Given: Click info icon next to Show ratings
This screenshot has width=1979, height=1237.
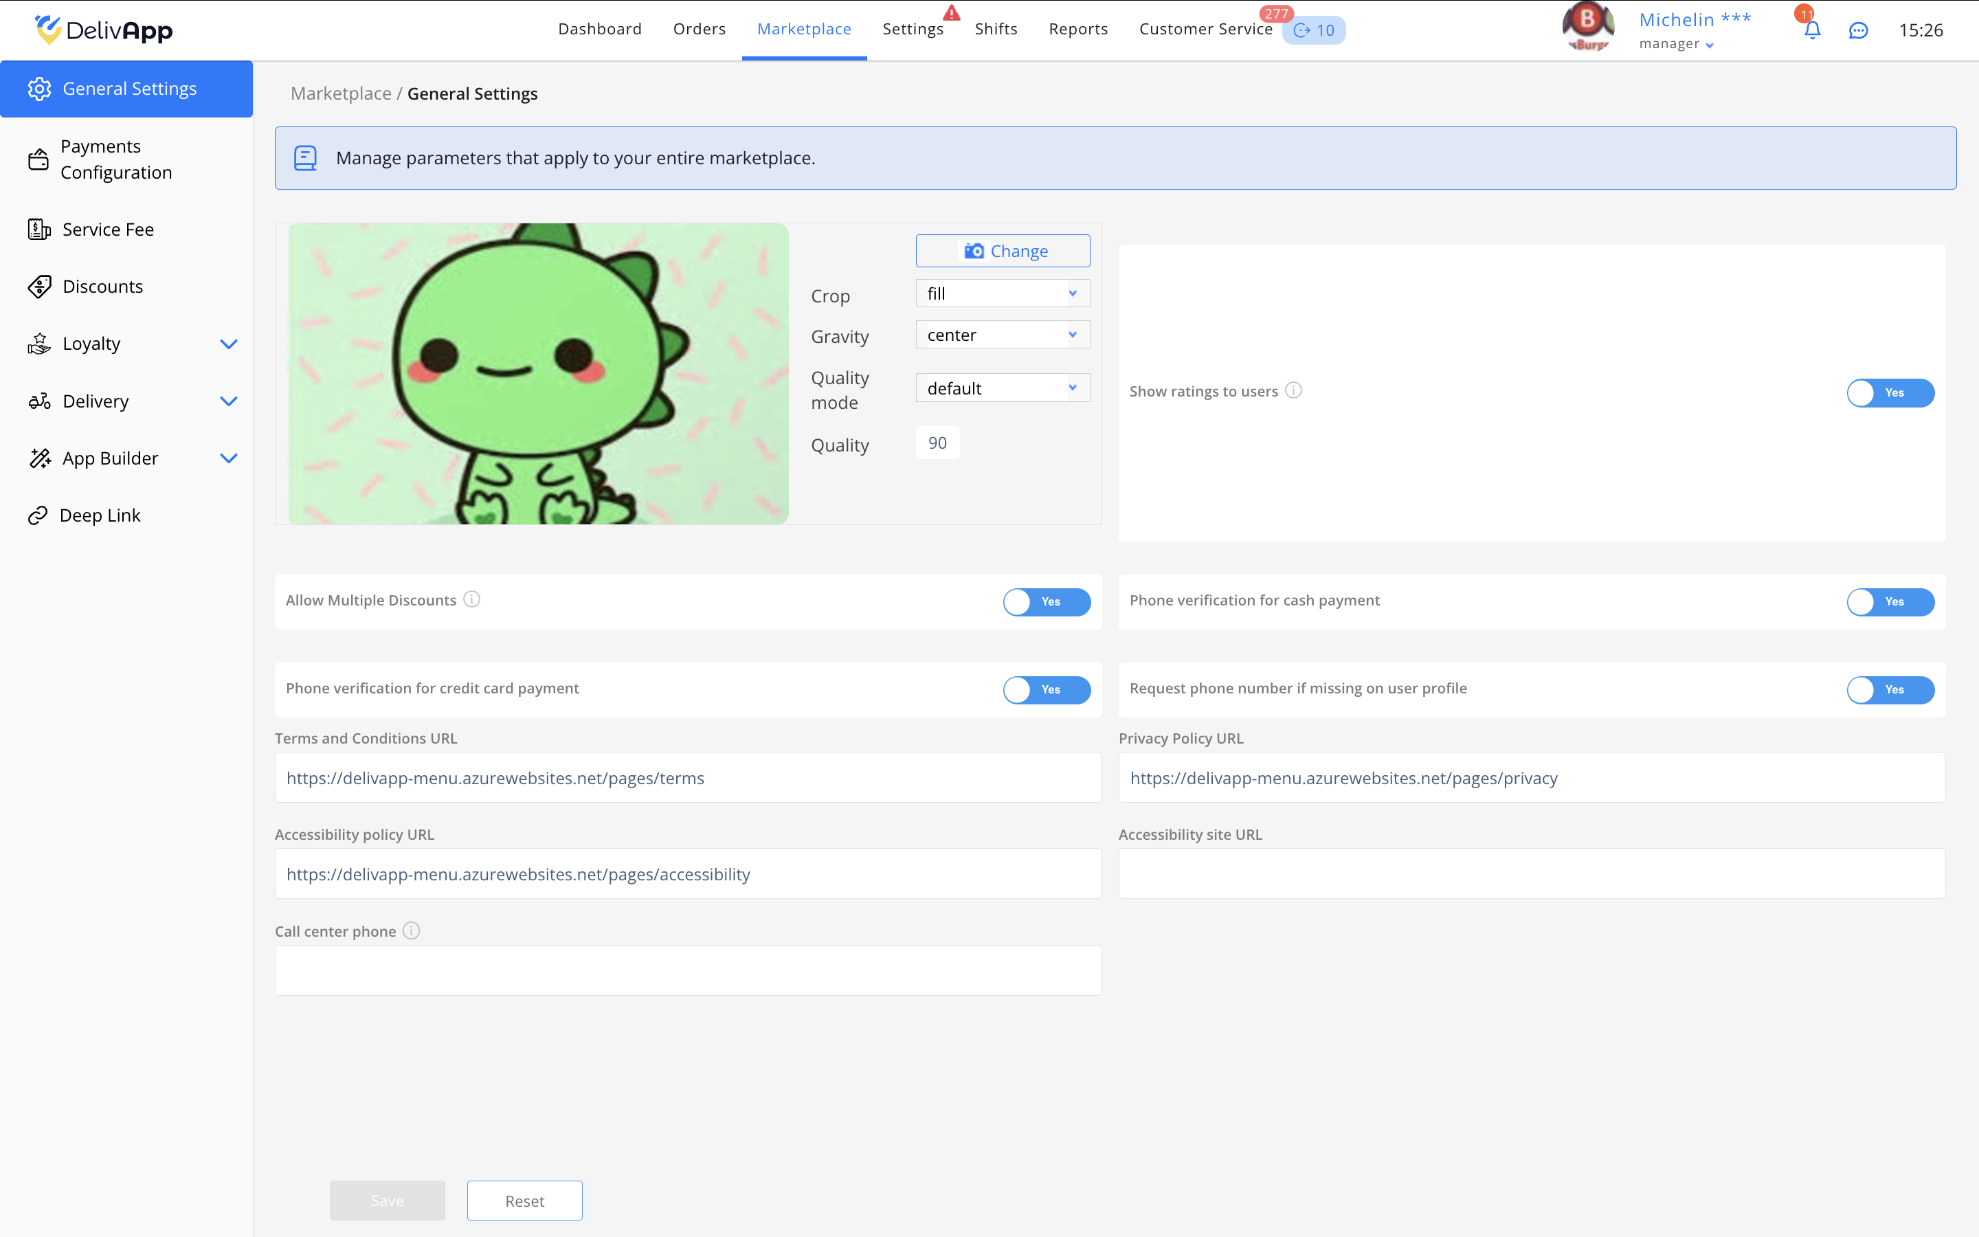Looking at the screenshot, I should [1293, 390].
